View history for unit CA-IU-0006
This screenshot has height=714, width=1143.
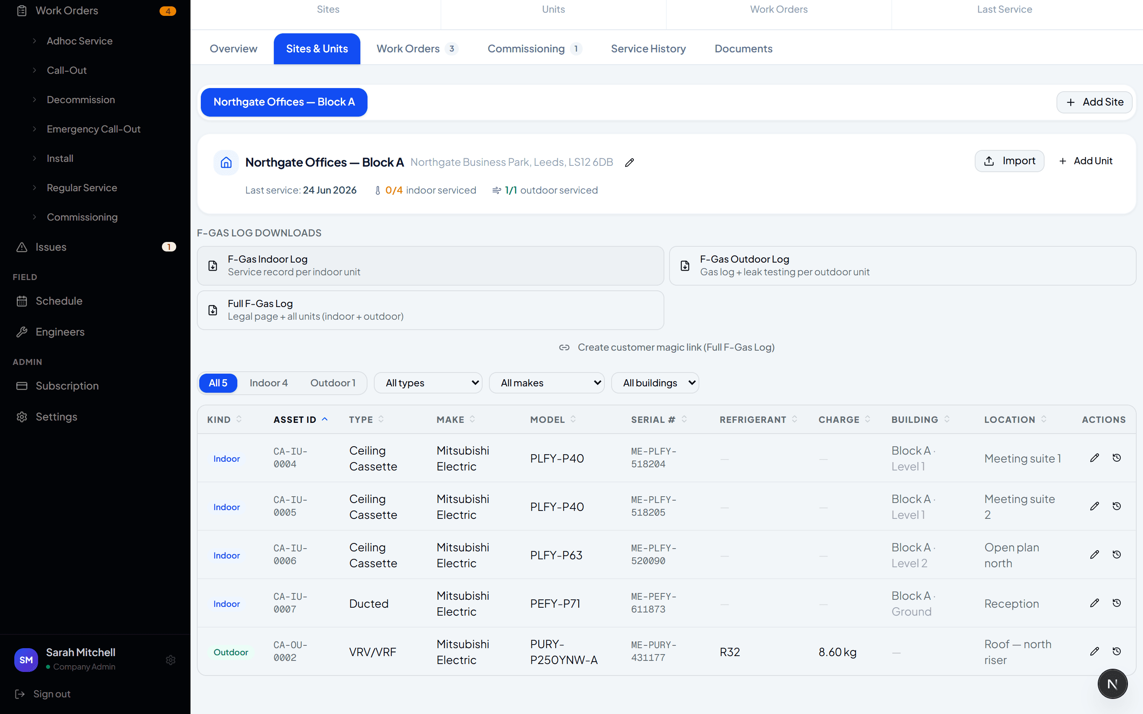(x=1116, y=555)
